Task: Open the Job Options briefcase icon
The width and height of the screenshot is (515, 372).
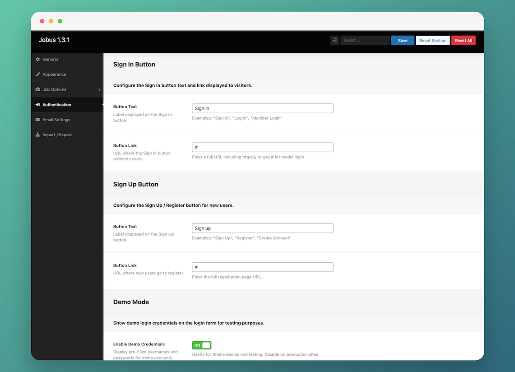Action: pos(37,89)
